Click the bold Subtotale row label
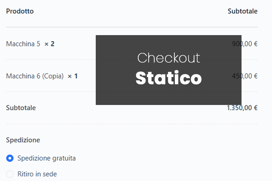This screenshot has width=272, height=181. [21, 108]
